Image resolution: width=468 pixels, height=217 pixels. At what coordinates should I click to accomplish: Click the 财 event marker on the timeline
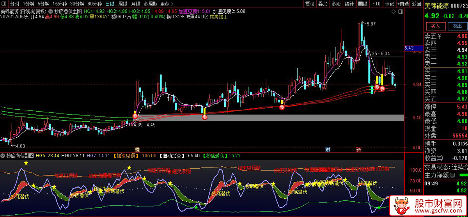328,149
